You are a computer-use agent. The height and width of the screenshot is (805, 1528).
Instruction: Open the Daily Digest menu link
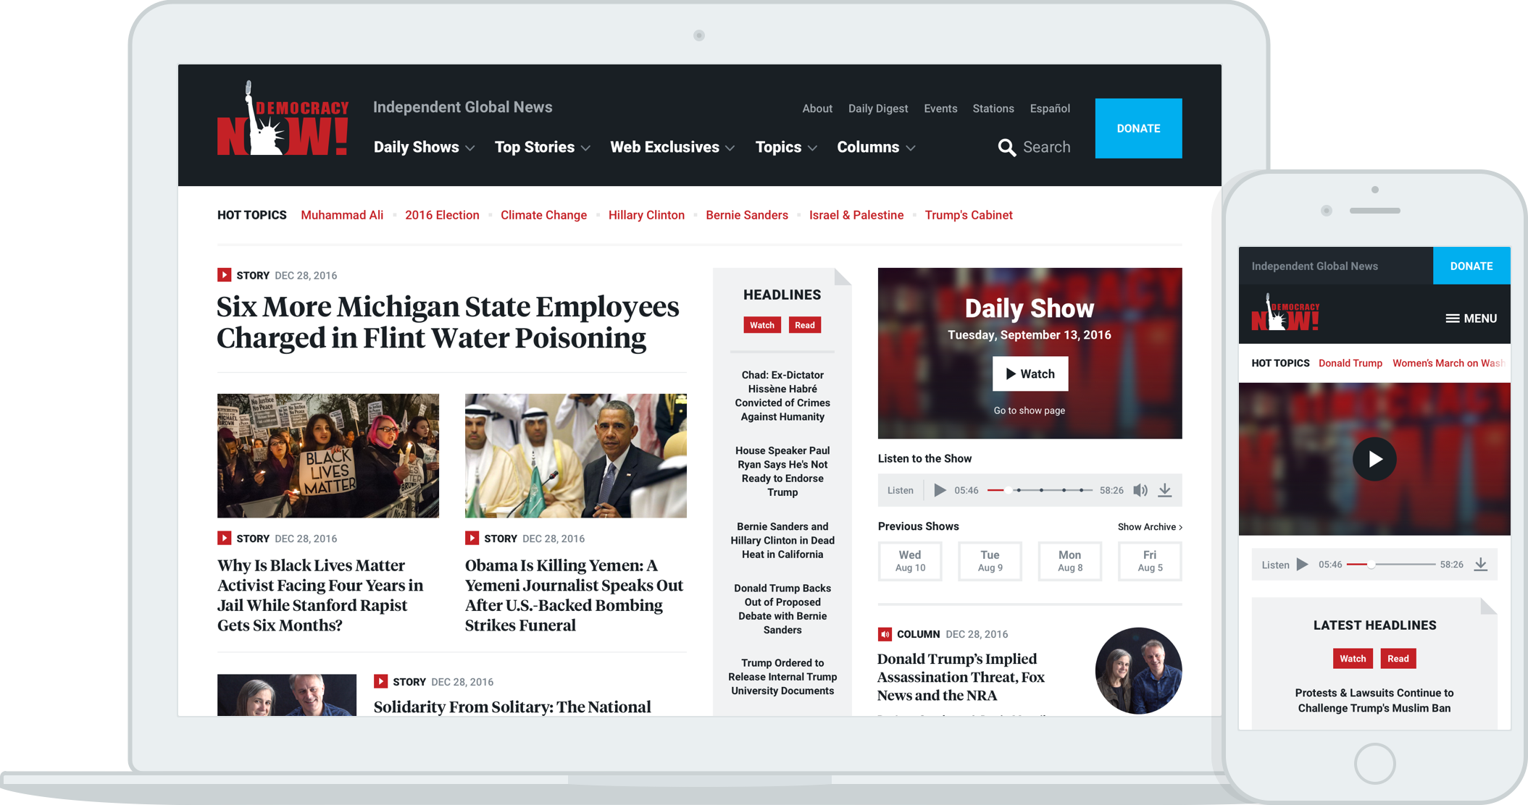pos(877,109)
